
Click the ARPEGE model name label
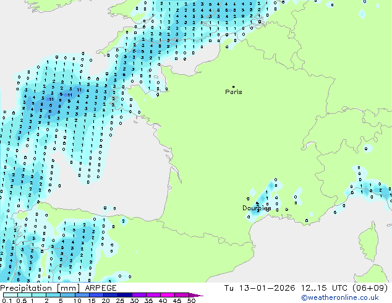pos(101,288)
